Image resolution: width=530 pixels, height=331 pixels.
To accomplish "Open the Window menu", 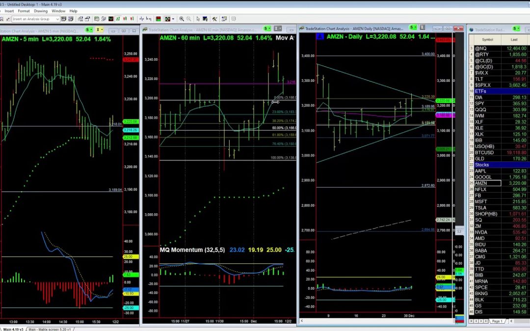I will click(58, 11).
